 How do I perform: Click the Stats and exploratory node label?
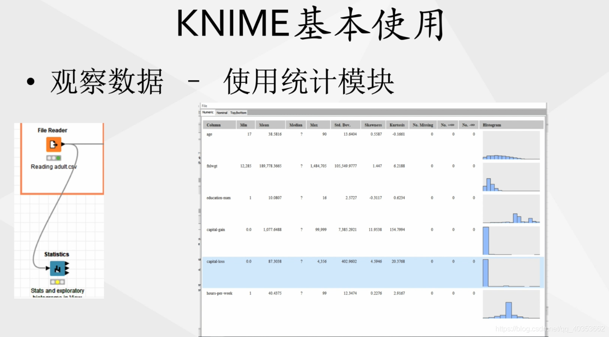pyautogui.click(x=57, y=291)
